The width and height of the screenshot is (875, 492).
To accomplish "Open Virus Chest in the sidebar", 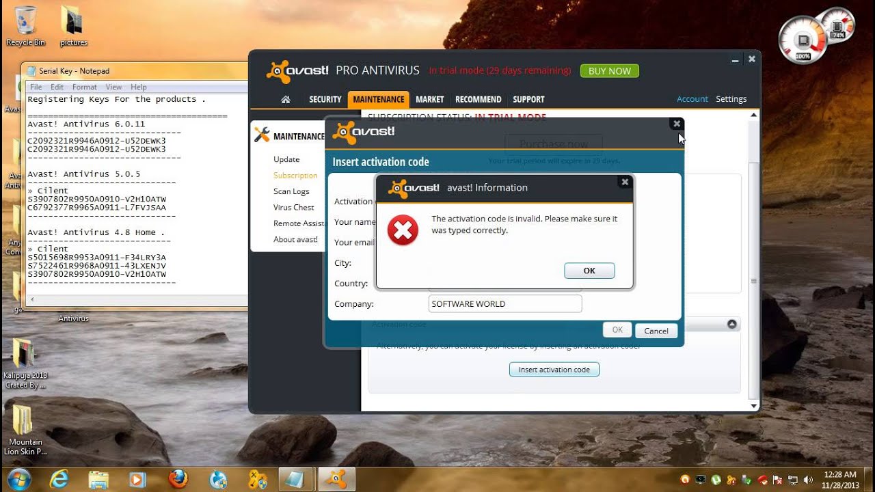I will [294, 207].
